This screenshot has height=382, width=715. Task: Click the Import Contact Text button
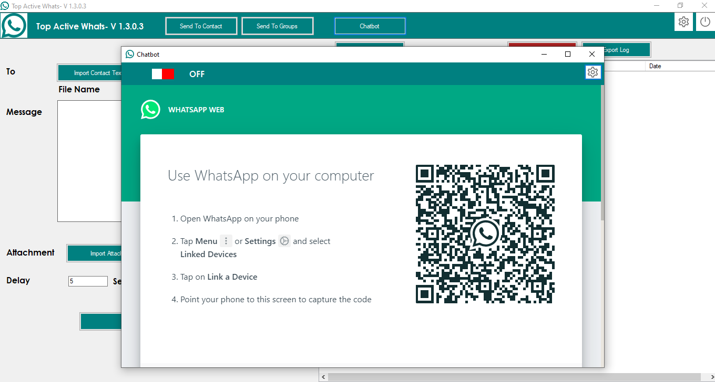(90, 73)
